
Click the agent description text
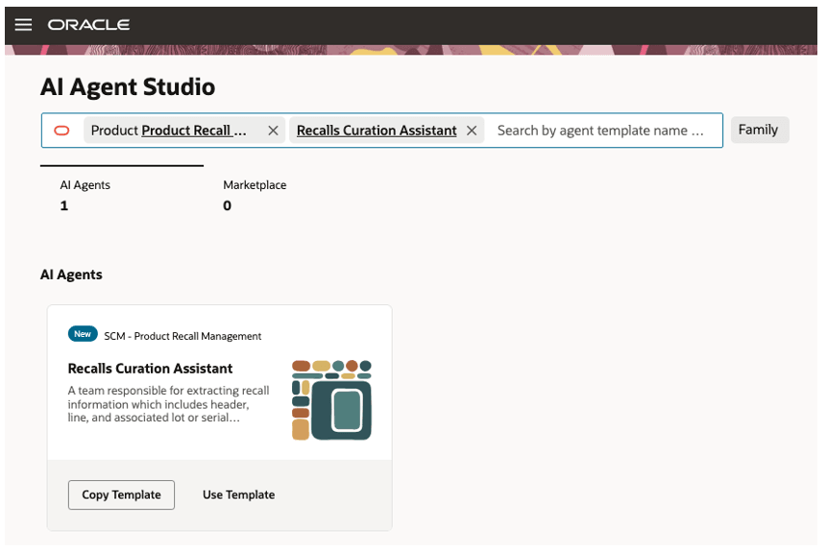(x=168, y=404)
